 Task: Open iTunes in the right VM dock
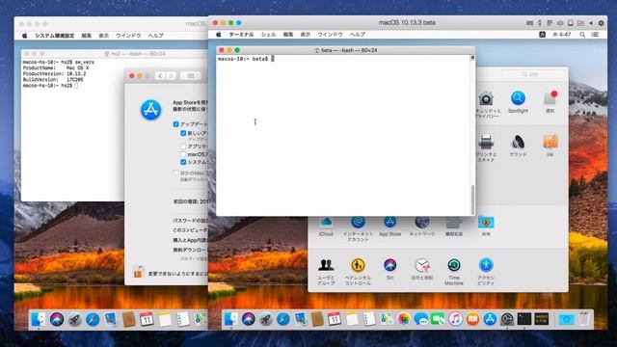(x=455, y=319)
